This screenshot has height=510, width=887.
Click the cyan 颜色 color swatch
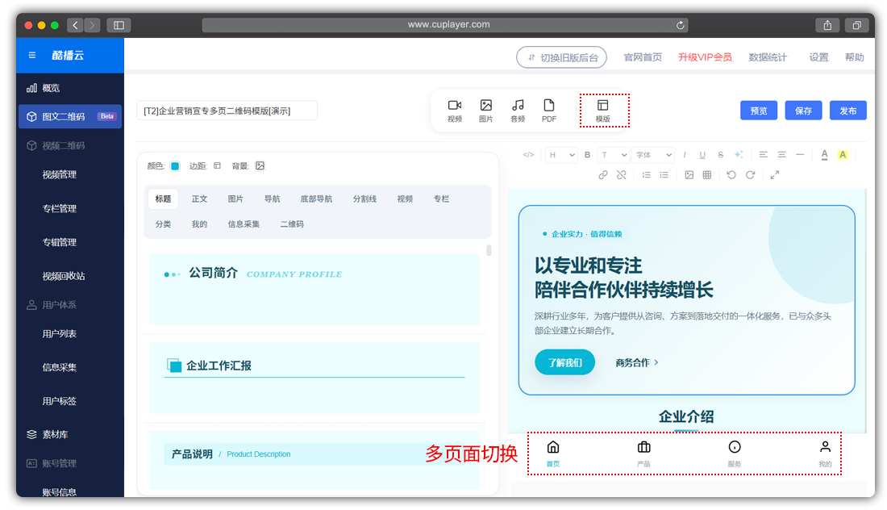(175, 166)
